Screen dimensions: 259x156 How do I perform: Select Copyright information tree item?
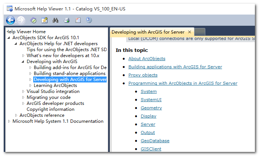pyautogui.click(x=50, y=109)
